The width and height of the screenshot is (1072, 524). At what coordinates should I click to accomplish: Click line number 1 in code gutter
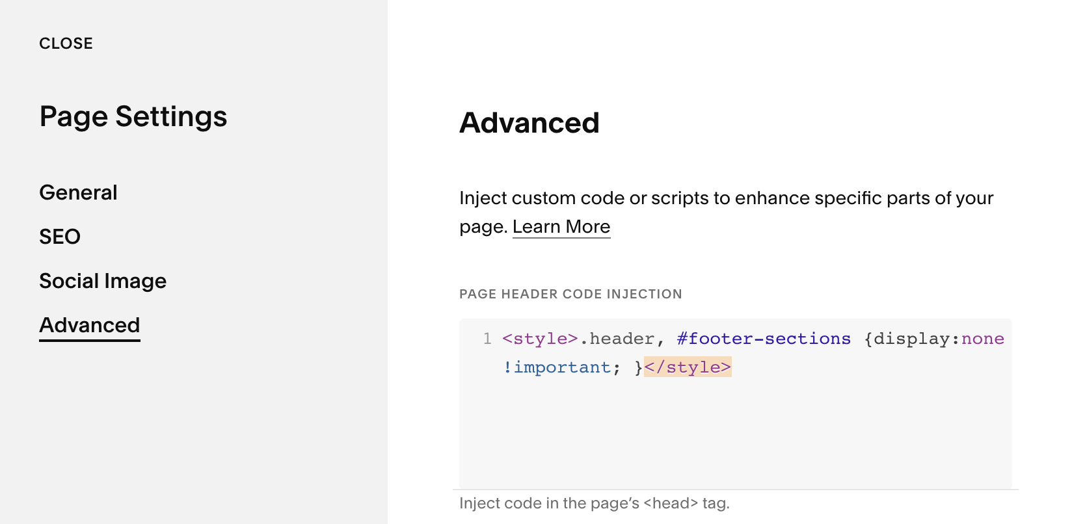[487, 339]
